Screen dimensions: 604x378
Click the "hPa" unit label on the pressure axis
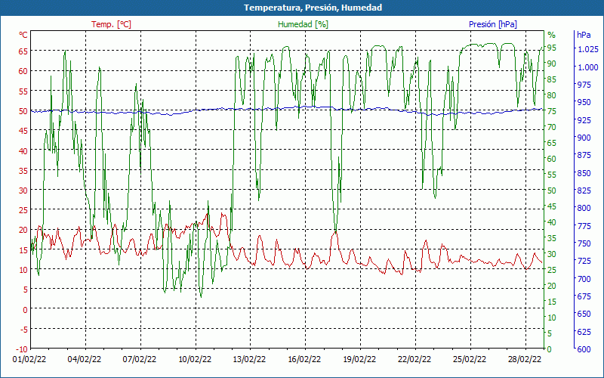(x=584, y=35)
